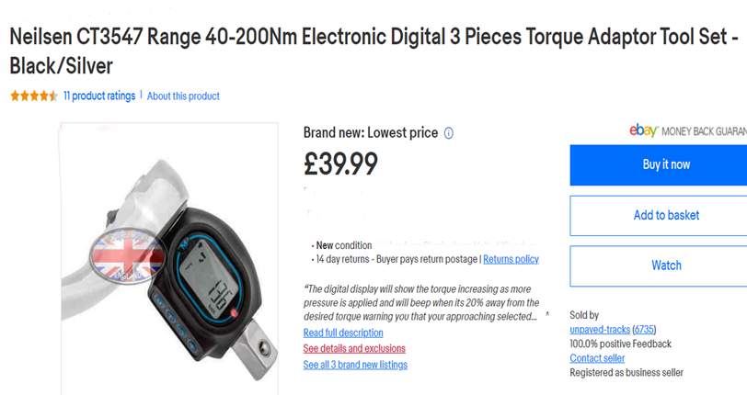
Task: Open the 11 product ratings link
Action: [x=99, y=96]
